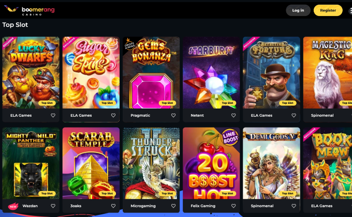Open the Thunderstruck II game thumbnail

pyautogui.click(x=151, y=163)
